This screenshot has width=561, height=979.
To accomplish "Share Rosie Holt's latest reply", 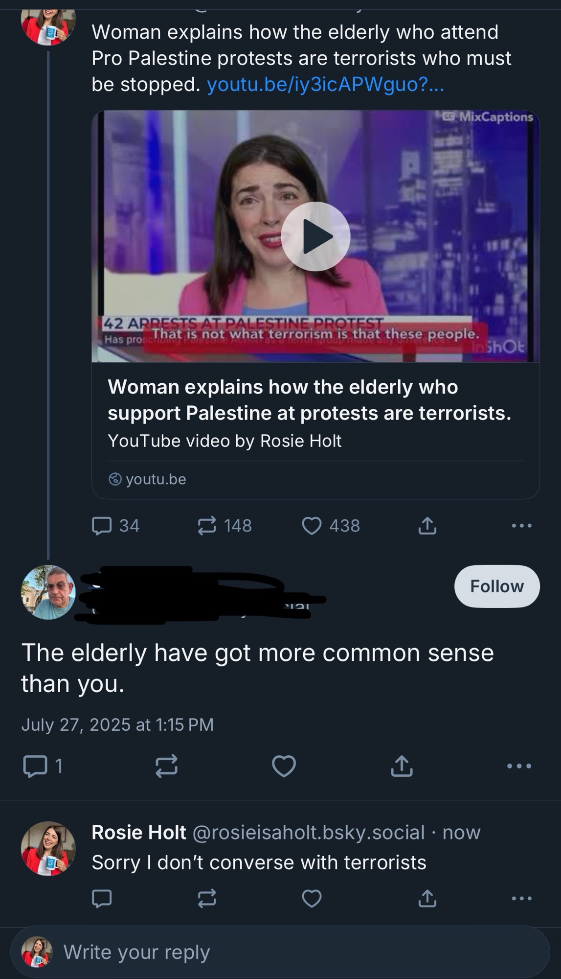I will (x=427, y=898).
